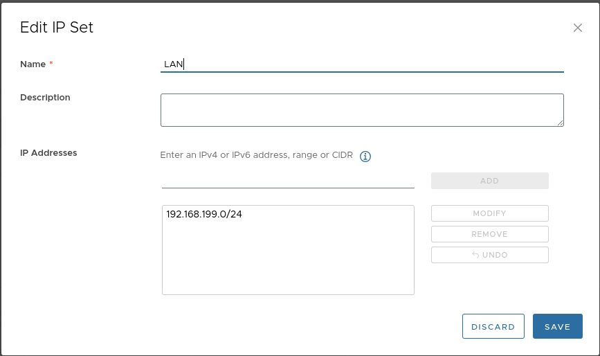Grab the Description resize handle

tap(560, 123)
